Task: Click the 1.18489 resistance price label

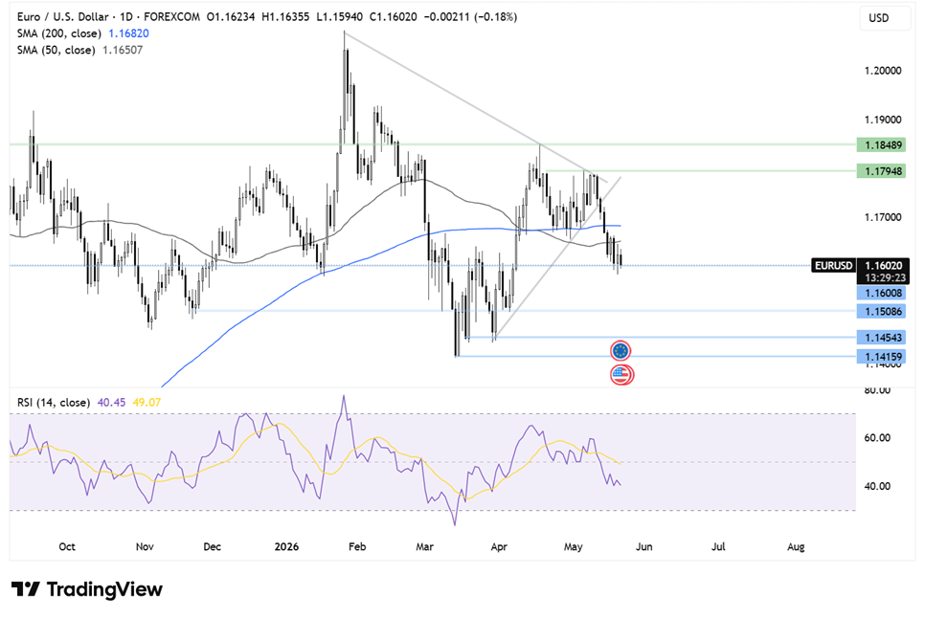Action: (x=883, y=144)
